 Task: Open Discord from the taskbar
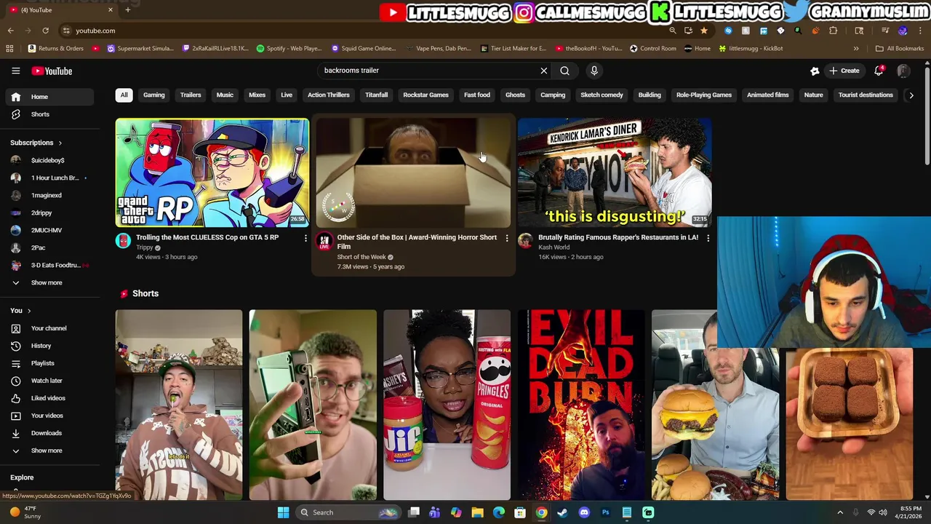click(584, 512)
